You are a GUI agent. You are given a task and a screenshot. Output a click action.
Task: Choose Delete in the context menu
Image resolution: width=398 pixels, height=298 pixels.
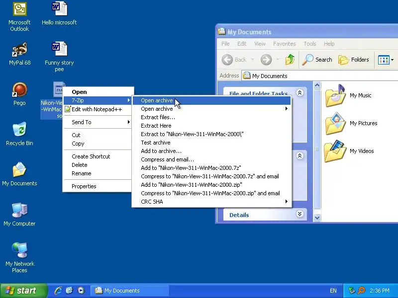pyautogui.click(x=98, y=165)
